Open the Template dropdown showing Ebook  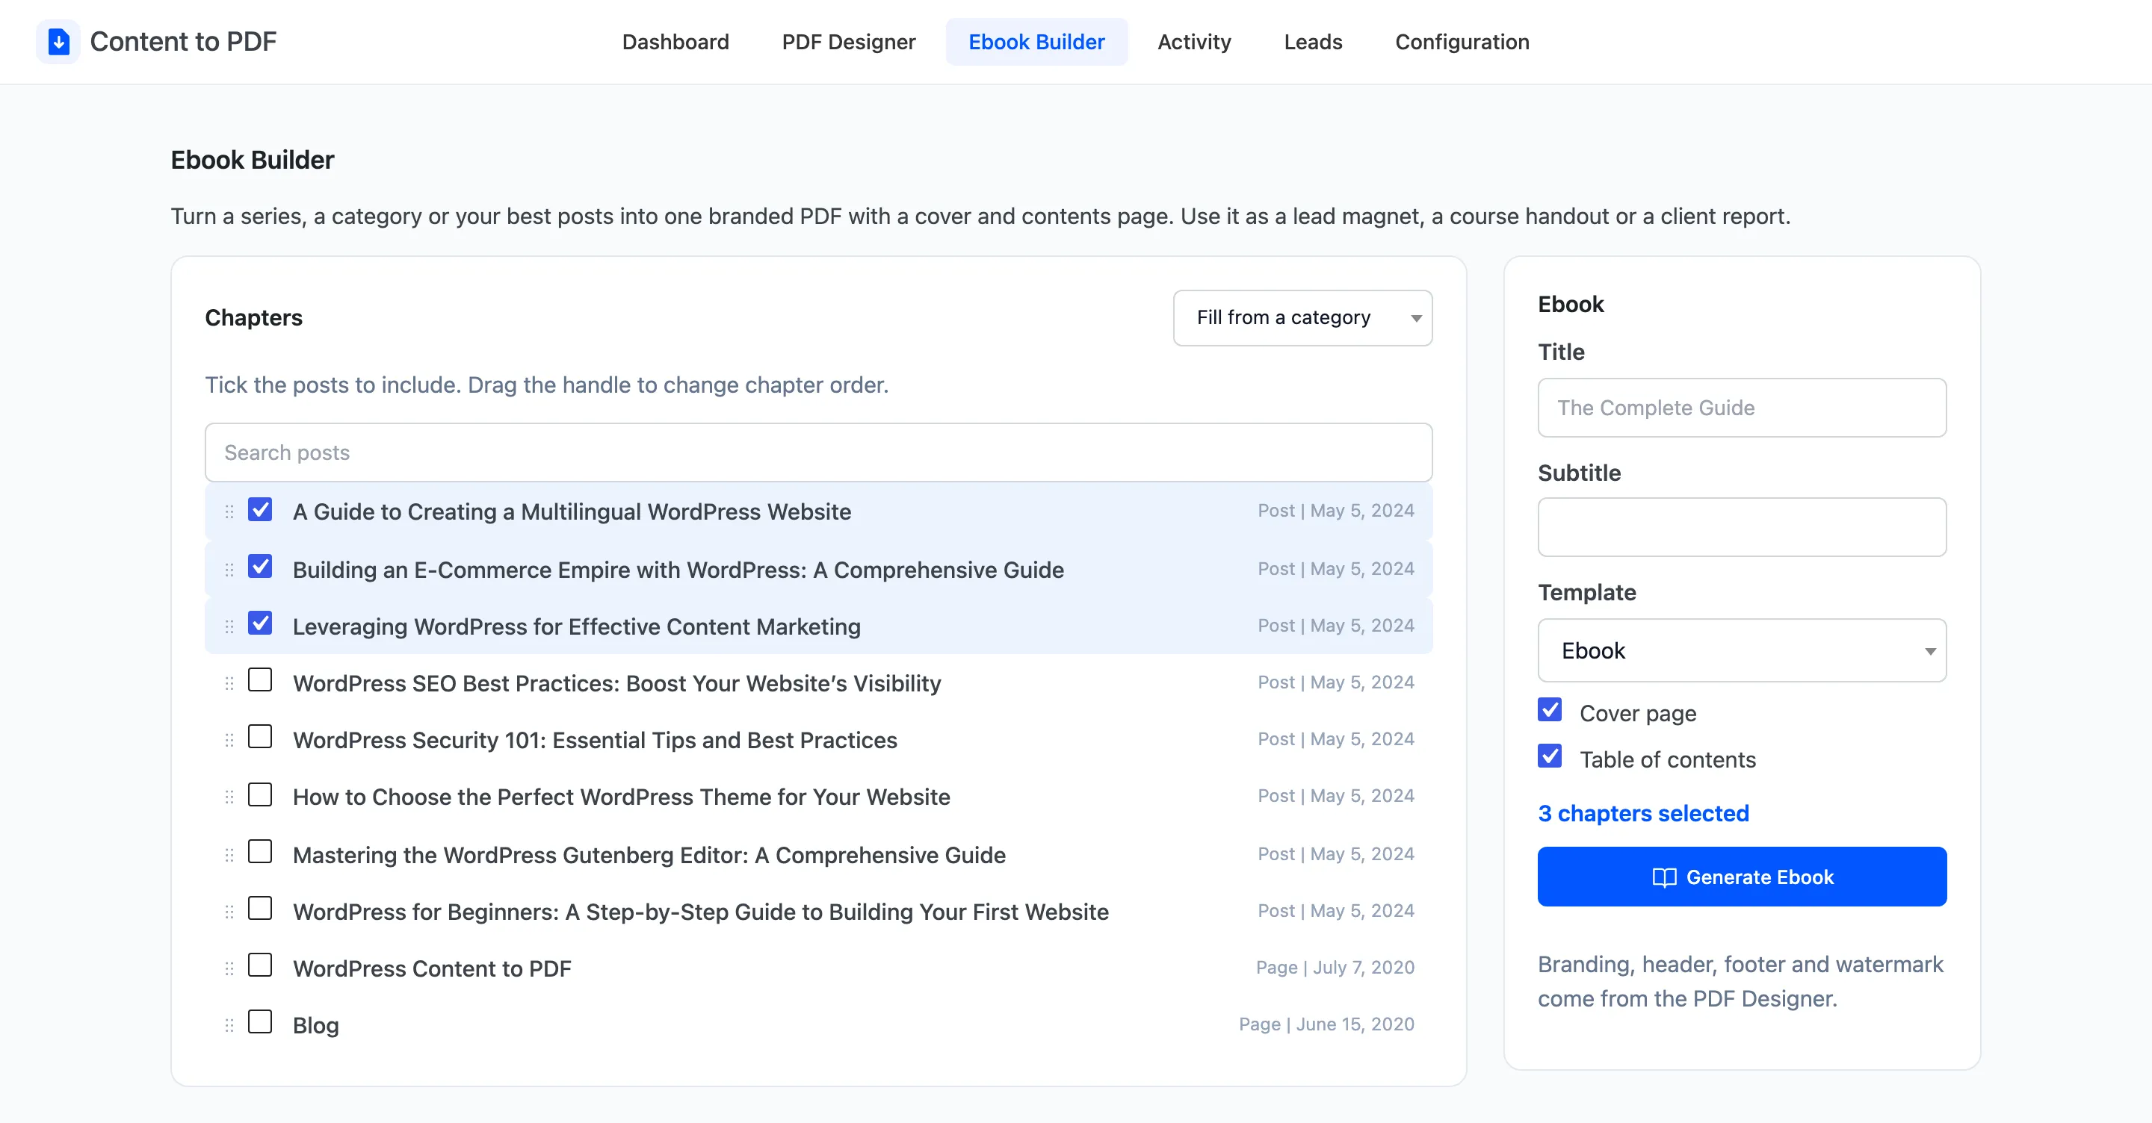click(x=1742, y=650)
